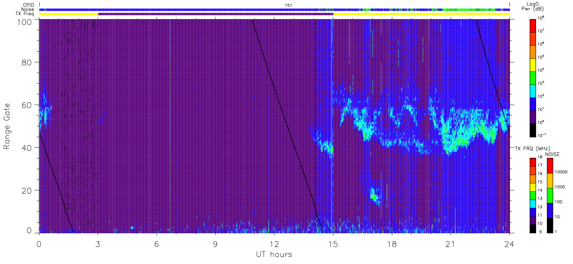The image size is (573, 264).
Task: Pick the green segment of the Lag0 power colorbar
Action: click(533, 77)
